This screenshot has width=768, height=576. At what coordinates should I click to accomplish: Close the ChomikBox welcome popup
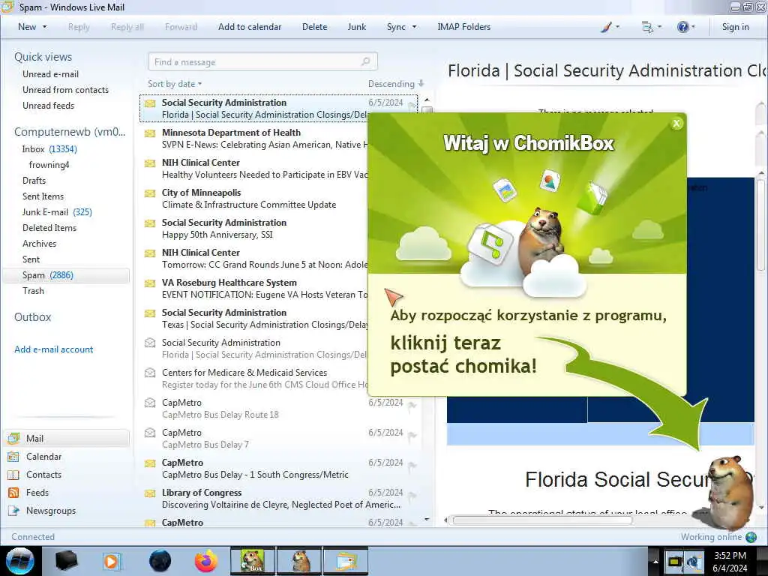(x=676, y=124)
